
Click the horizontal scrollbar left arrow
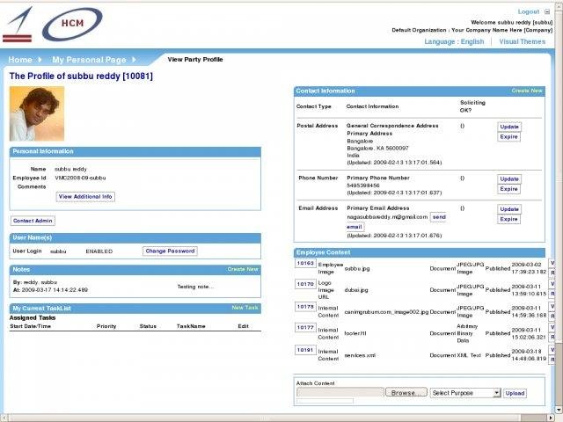(x=4, y=418)
